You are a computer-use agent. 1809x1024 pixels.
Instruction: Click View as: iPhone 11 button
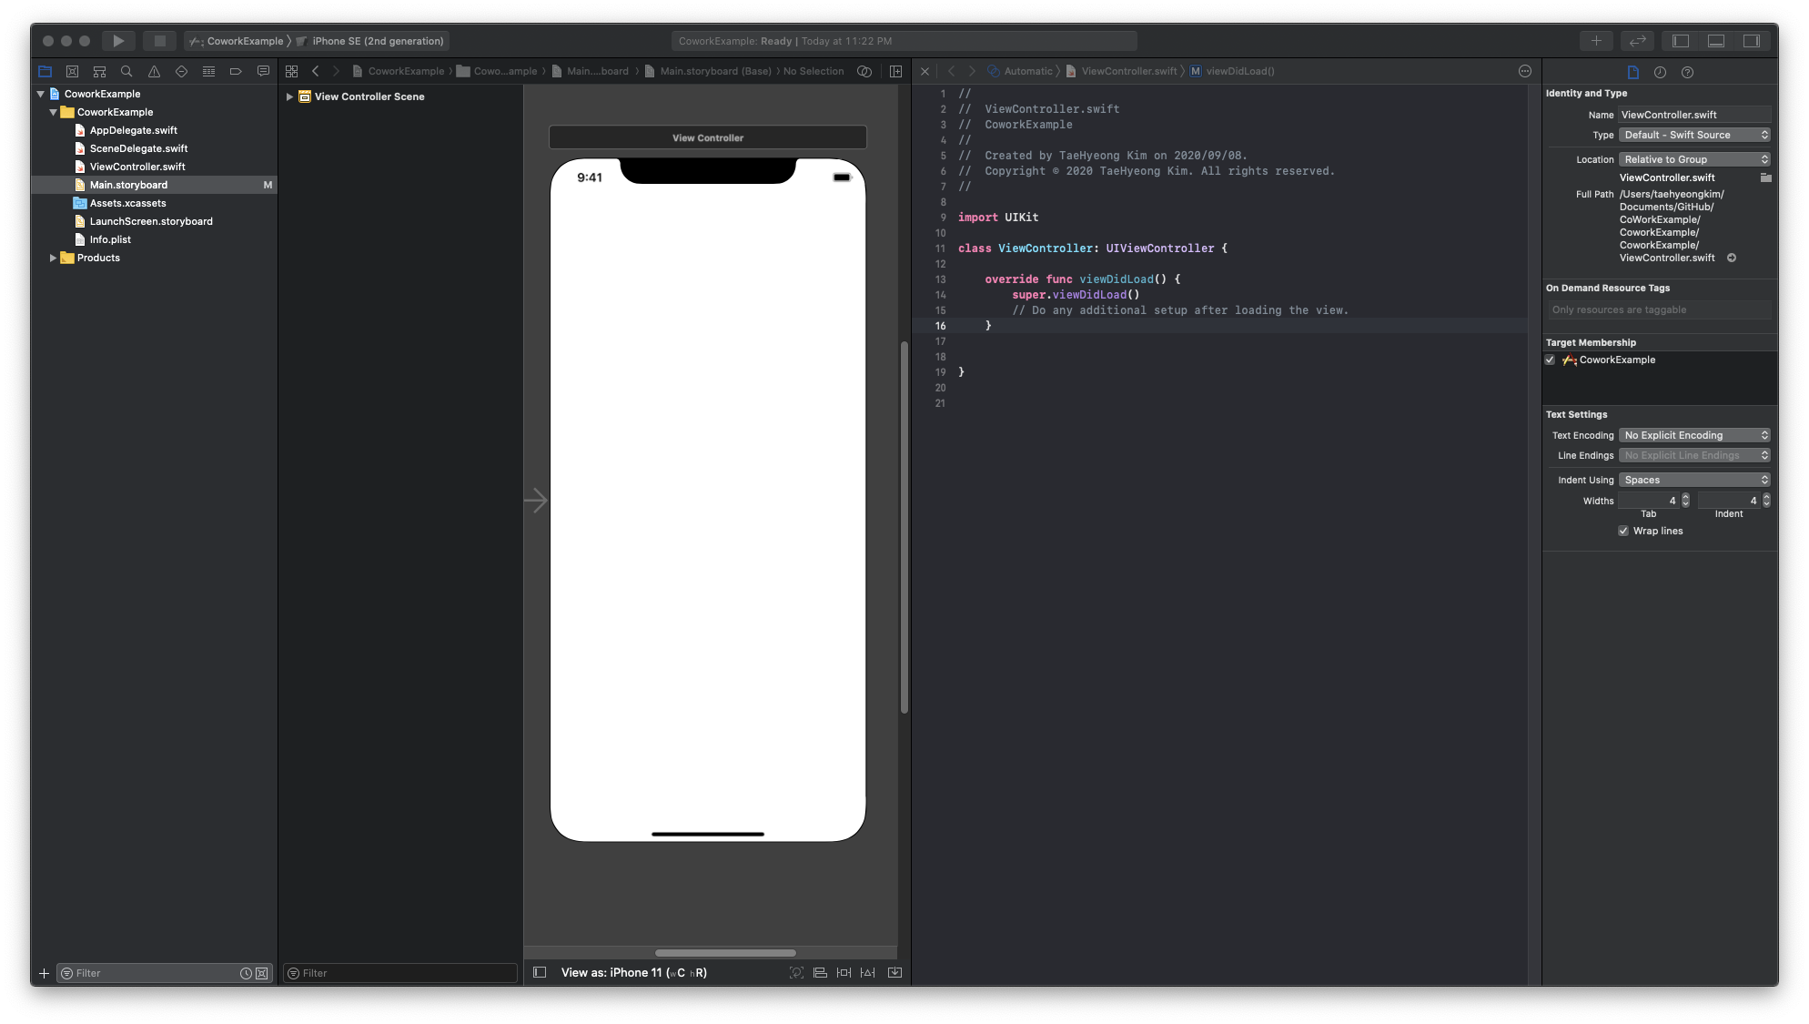click(x=633, y=972)
